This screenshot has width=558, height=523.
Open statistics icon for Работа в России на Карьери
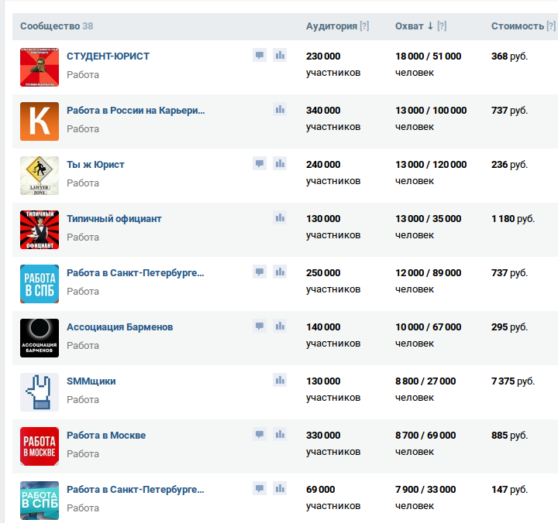[x=280, y=109]
